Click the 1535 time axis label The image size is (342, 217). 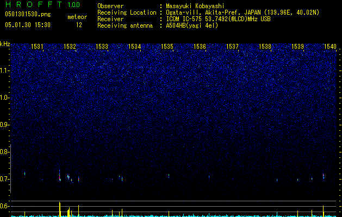point(167,46)
